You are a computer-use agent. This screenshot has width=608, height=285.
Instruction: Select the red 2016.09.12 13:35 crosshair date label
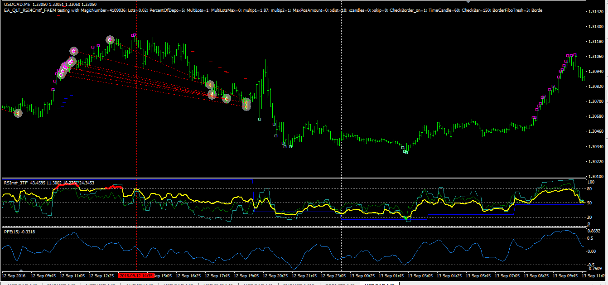pyautogui.click(x=136, y=275)
